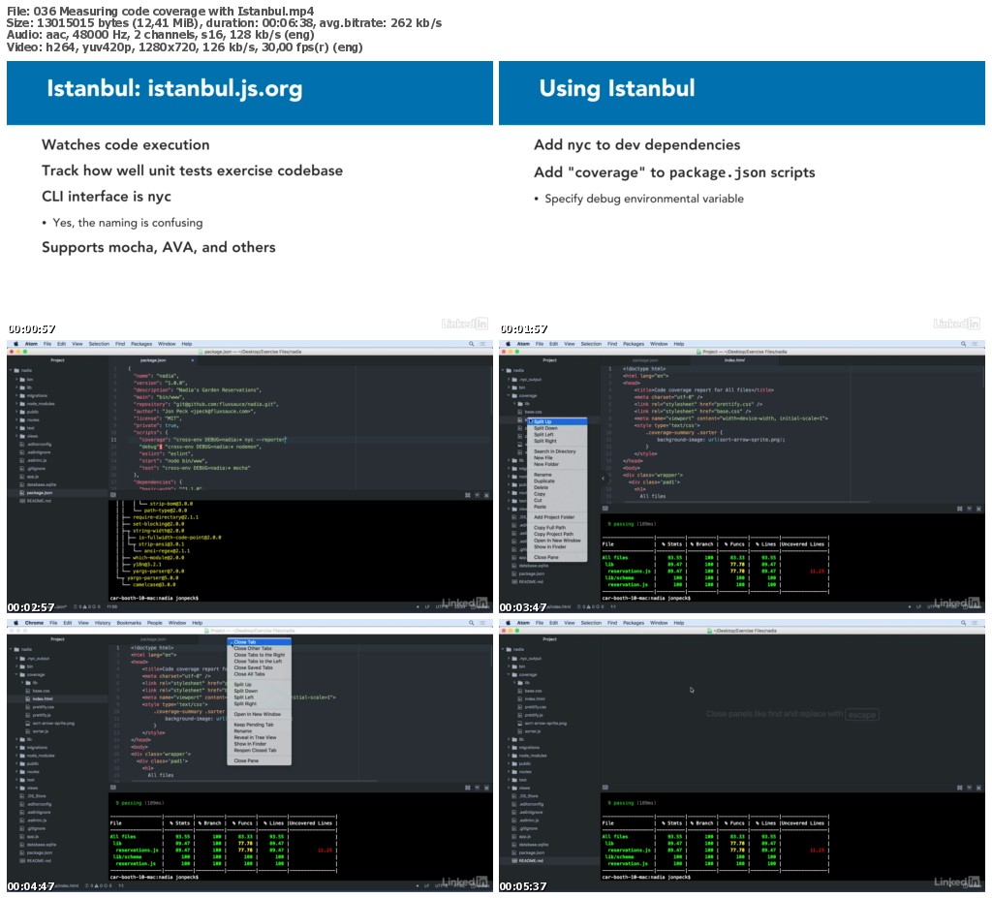Click the terminal prompt line in the 00:02:57 frame
Image resolution: width=992 pixels, height=898 pixels.
pos(154,598)
